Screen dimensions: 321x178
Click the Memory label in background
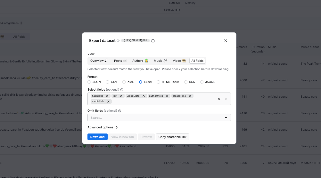(x=190, y=3)
